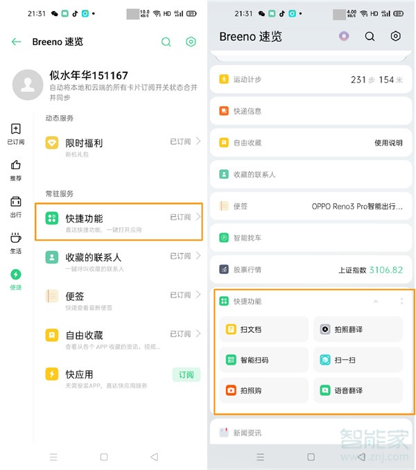The image size is (416, 470).
Task: Expand 限时福利 via its chevron
Action: point(198,141)
